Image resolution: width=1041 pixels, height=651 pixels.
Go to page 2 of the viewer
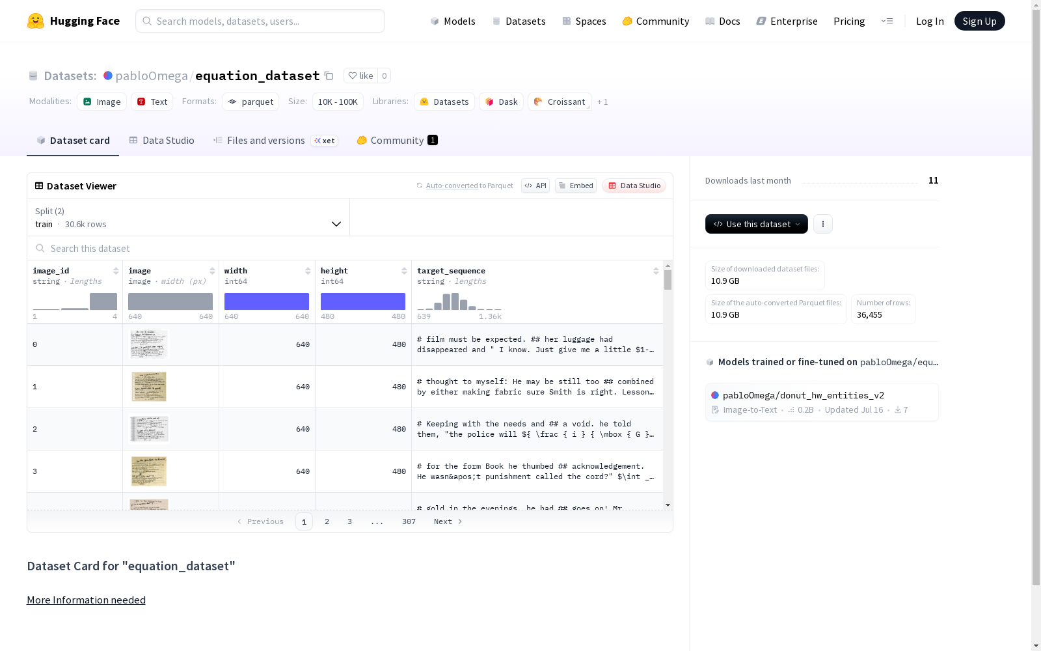click(327, 521)
